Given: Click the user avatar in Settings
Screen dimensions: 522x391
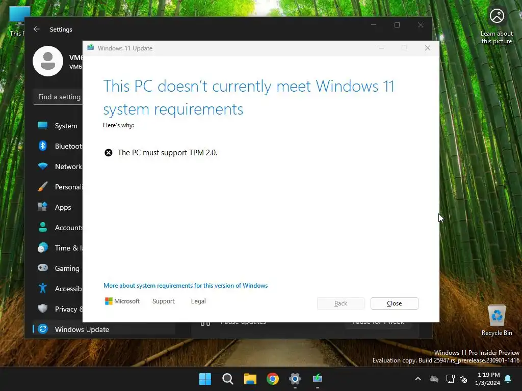Looking at the screenshot, I should coord(48,61).
